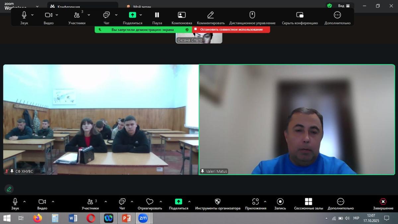Click the Вы запустили демонстрацию экрана banner
The width and height of the screenshot is (398, 224).
pyautogui.click(x=143, y=30)
